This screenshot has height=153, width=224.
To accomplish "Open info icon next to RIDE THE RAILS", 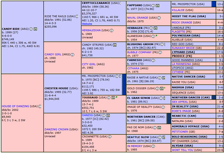I will 77,16.
